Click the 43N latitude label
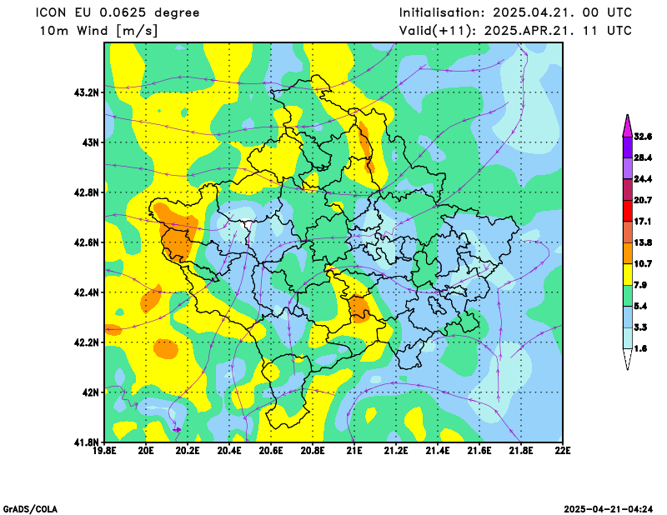This screenshot has height=515, width=667. tap(90, 142)
